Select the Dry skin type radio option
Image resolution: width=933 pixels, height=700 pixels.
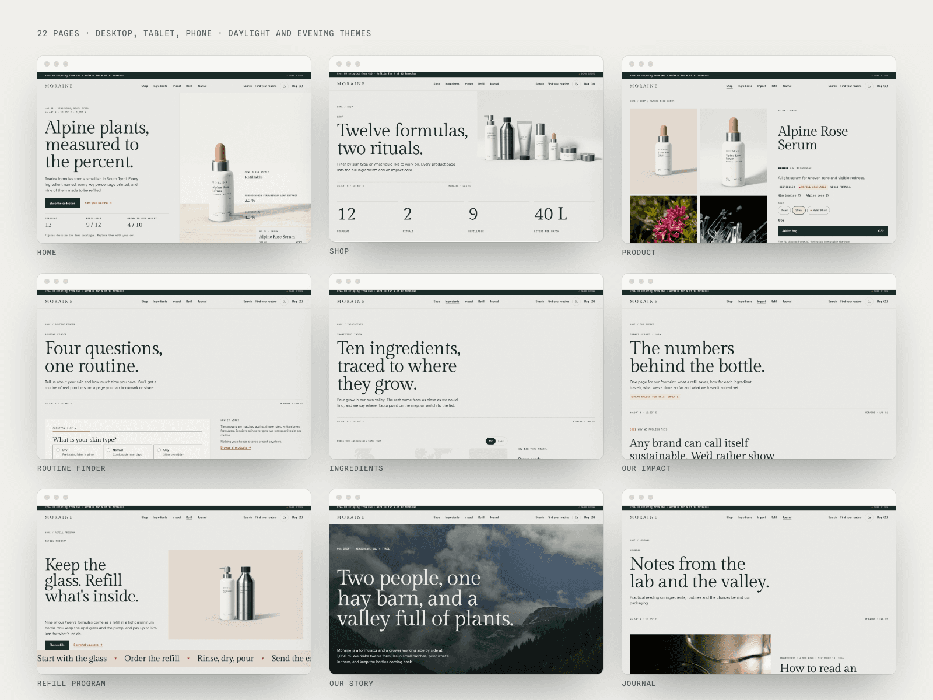click(77, 452)
